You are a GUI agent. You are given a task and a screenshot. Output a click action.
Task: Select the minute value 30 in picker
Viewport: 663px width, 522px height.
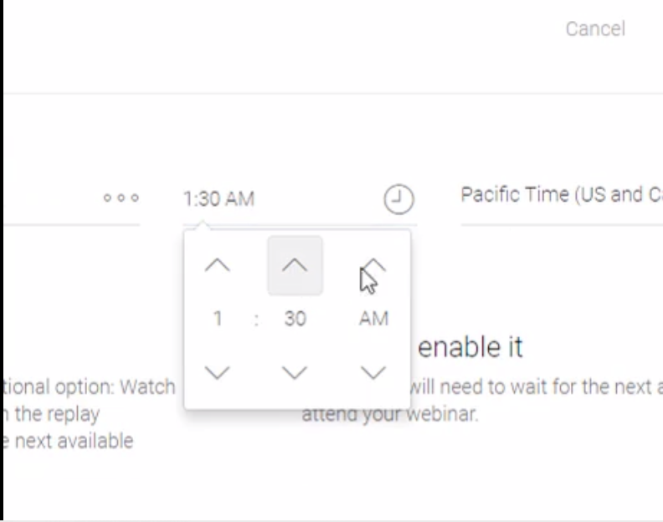tap(295, 319)
